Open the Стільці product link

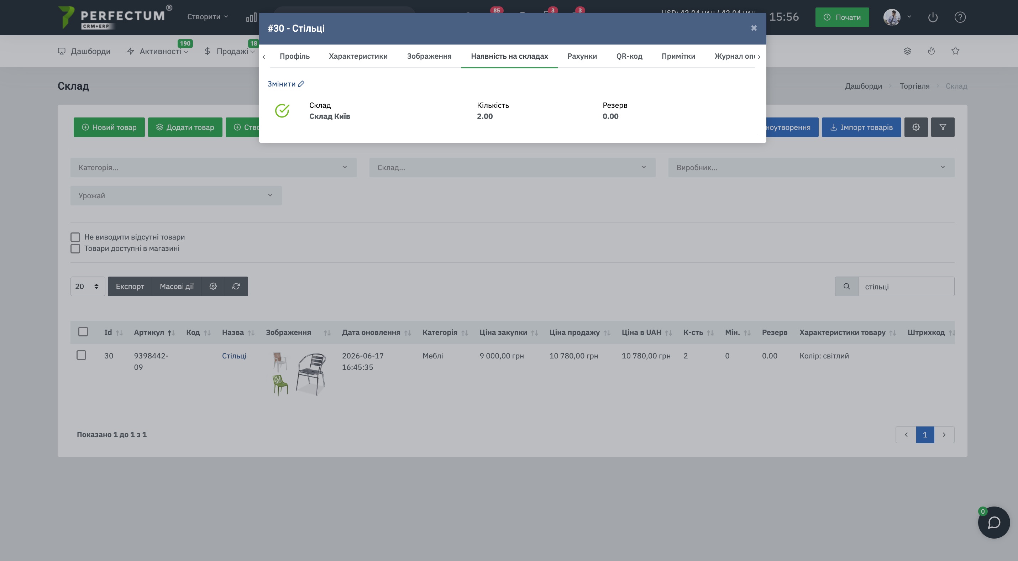(234, 356)
